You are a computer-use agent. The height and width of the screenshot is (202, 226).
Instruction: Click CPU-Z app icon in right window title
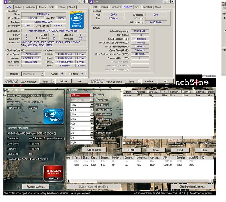[91, 1]
